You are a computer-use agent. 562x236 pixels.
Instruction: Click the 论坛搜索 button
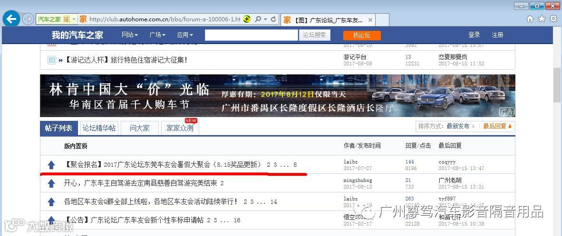(x=314, y=35)
